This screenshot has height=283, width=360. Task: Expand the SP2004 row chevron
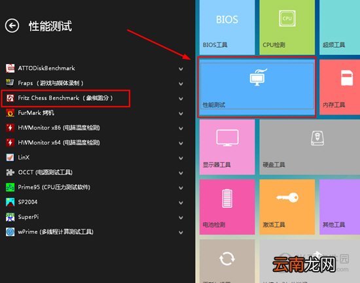181,203
